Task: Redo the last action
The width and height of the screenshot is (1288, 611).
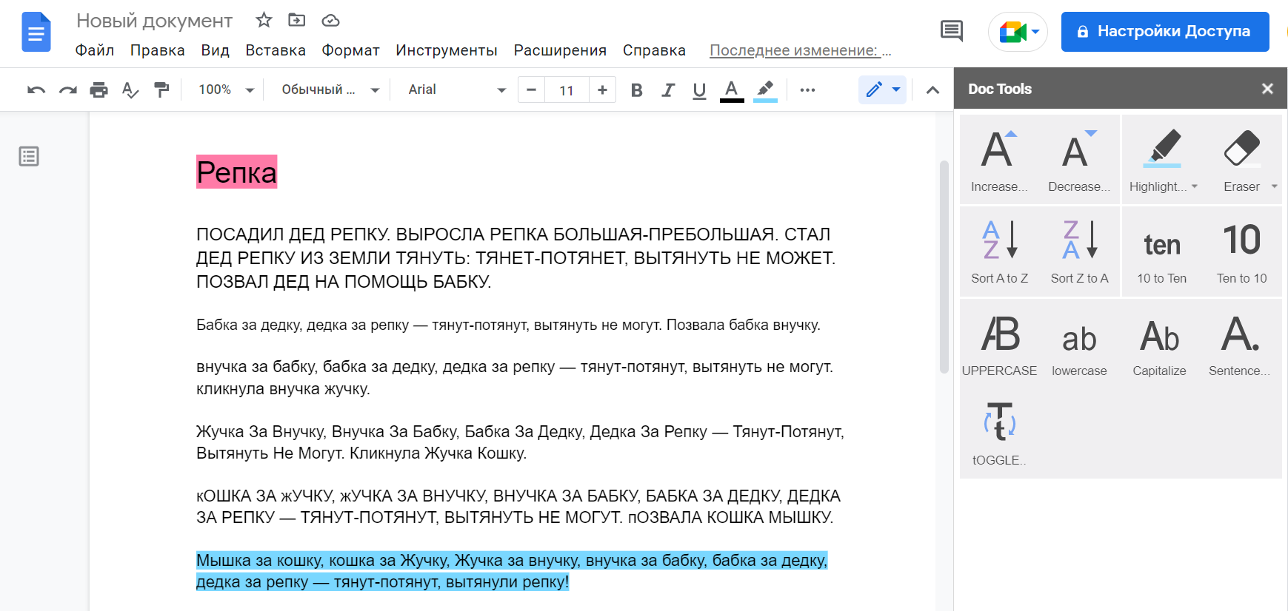Action: [67, 90]
